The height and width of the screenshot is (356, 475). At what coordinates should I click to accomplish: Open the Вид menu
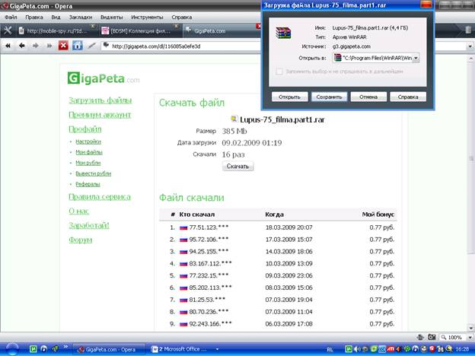coord(56,17)
